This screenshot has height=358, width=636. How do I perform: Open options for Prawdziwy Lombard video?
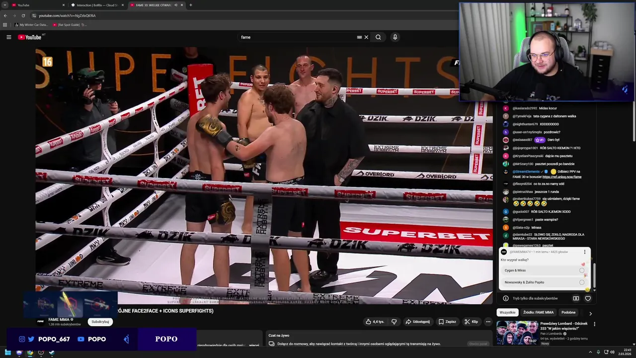coord(594,324)
